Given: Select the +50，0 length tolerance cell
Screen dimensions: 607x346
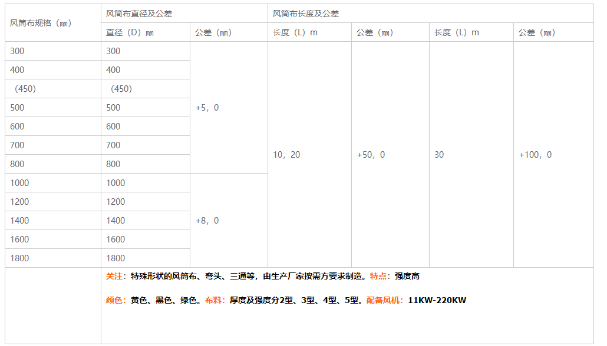Looking at the screenshot, I should pos(371,155).
